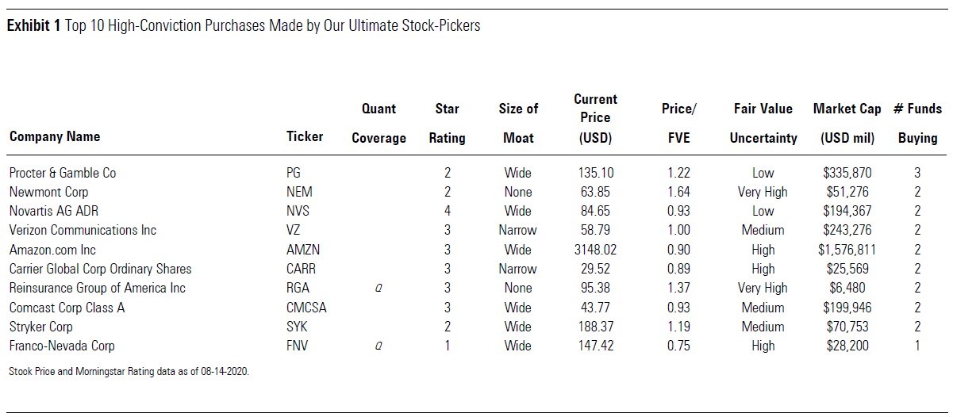The width and height of the screenshot is (953, 417).
Task: Select the Star Rating column header
Action: pyautogui.click(x=447, y=123)
